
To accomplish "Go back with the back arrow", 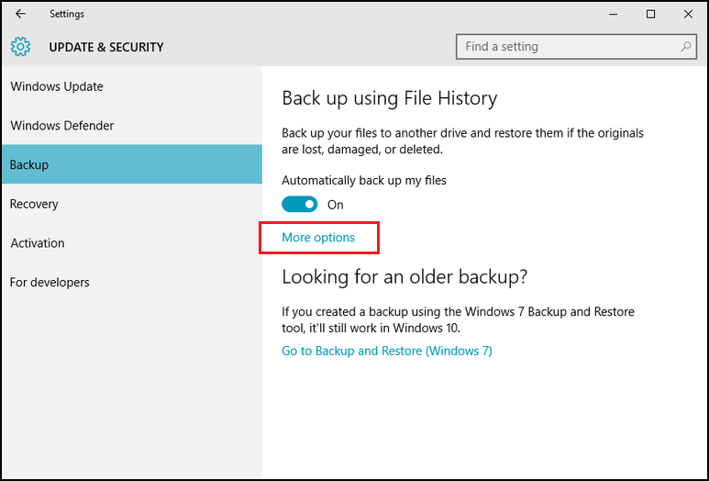I will coord(20,14).
